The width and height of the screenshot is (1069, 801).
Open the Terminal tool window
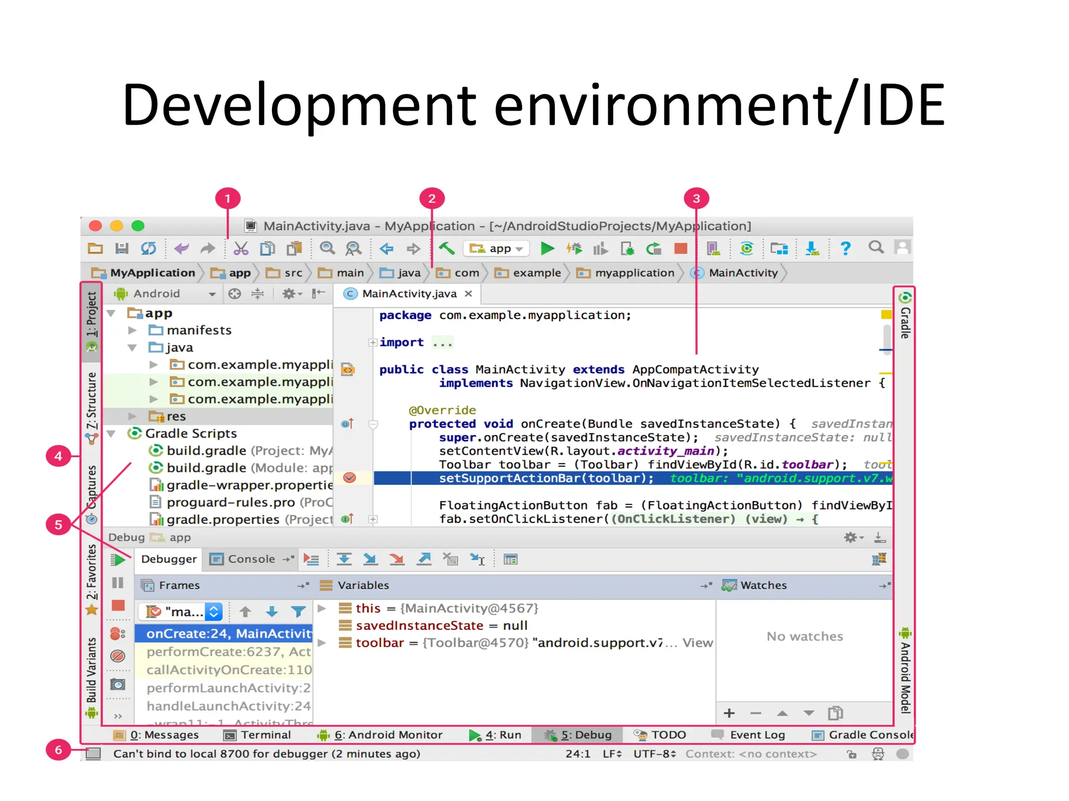[x=257, y=735]
